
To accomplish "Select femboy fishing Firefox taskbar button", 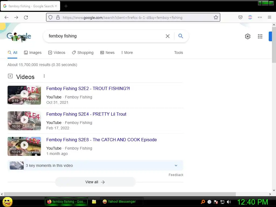I will 66,202.
